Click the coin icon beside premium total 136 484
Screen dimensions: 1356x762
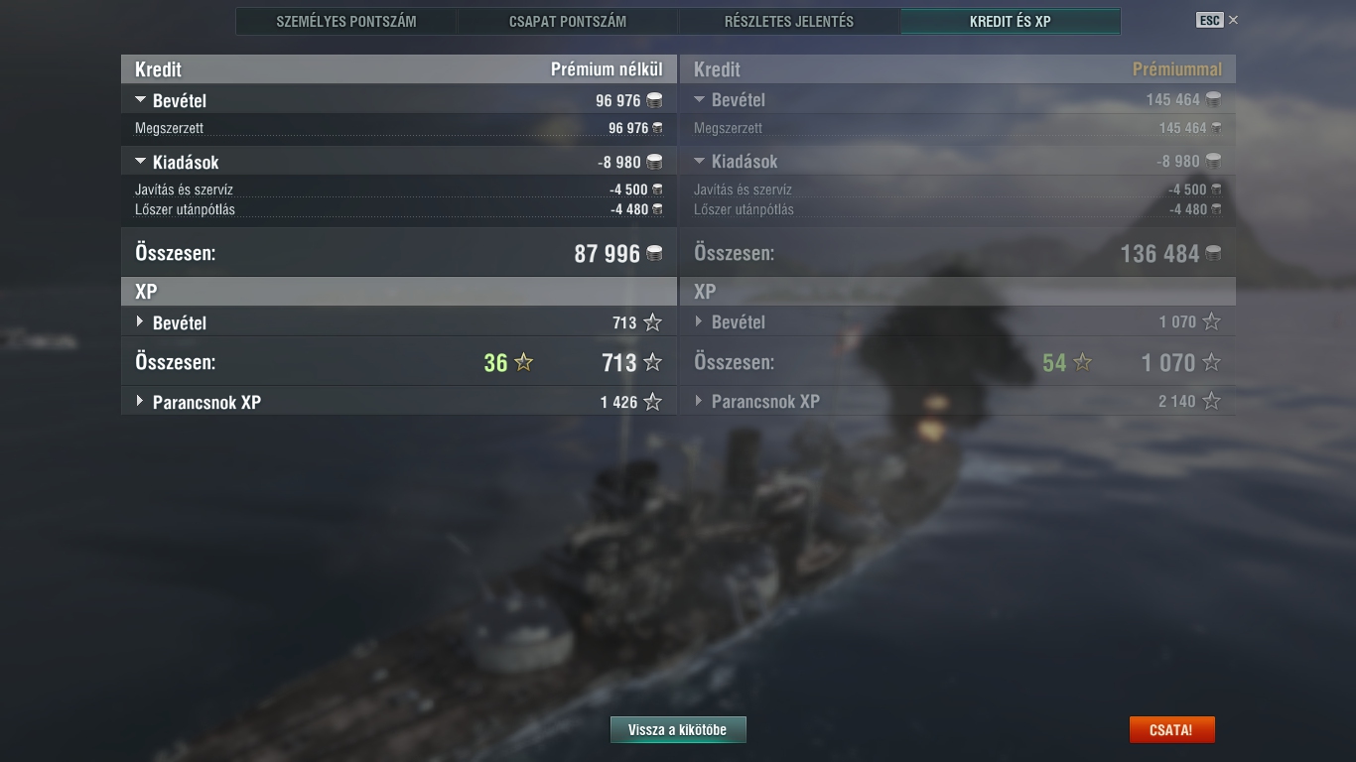pos(1213,254)
